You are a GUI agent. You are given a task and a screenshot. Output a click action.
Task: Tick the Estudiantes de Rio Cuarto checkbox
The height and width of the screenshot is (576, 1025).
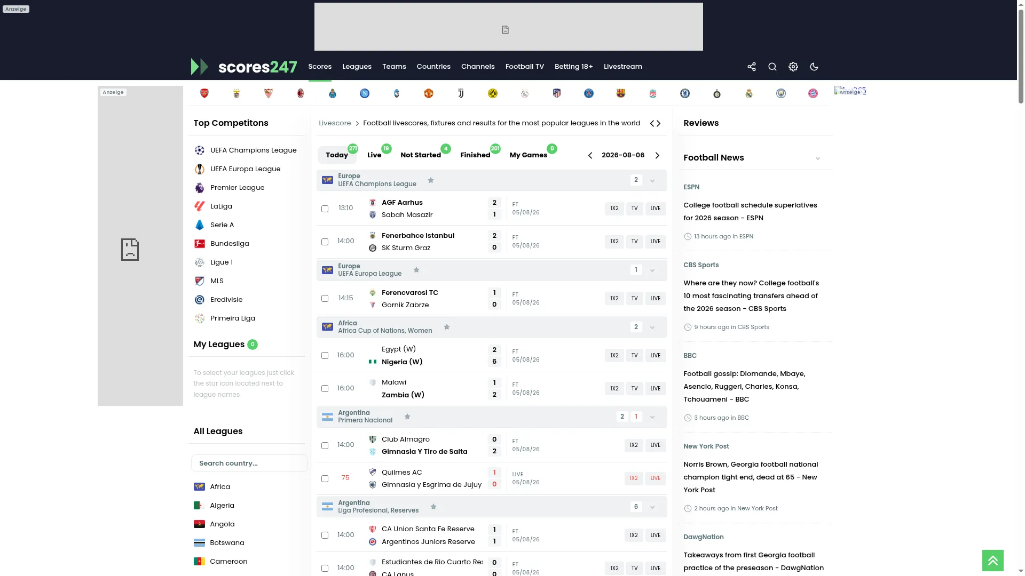[325, 569]
